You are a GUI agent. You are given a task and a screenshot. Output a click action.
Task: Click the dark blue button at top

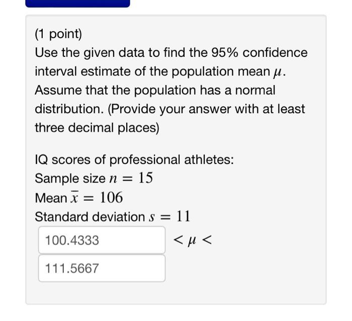click(x=77, y=4)
